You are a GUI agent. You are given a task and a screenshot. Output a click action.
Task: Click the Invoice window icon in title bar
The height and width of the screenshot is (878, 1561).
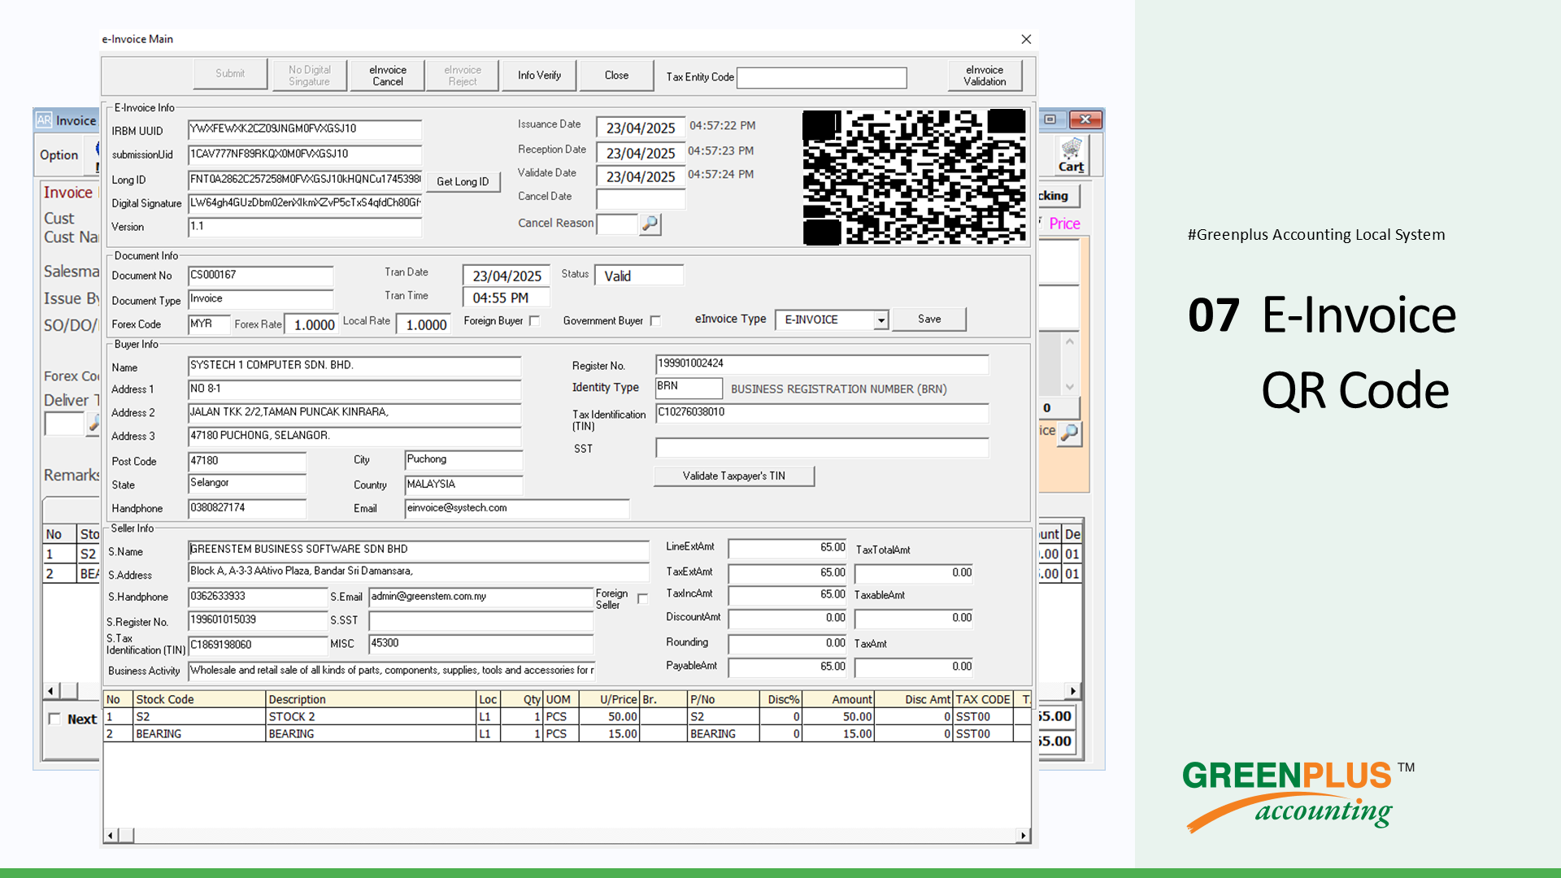44,120
